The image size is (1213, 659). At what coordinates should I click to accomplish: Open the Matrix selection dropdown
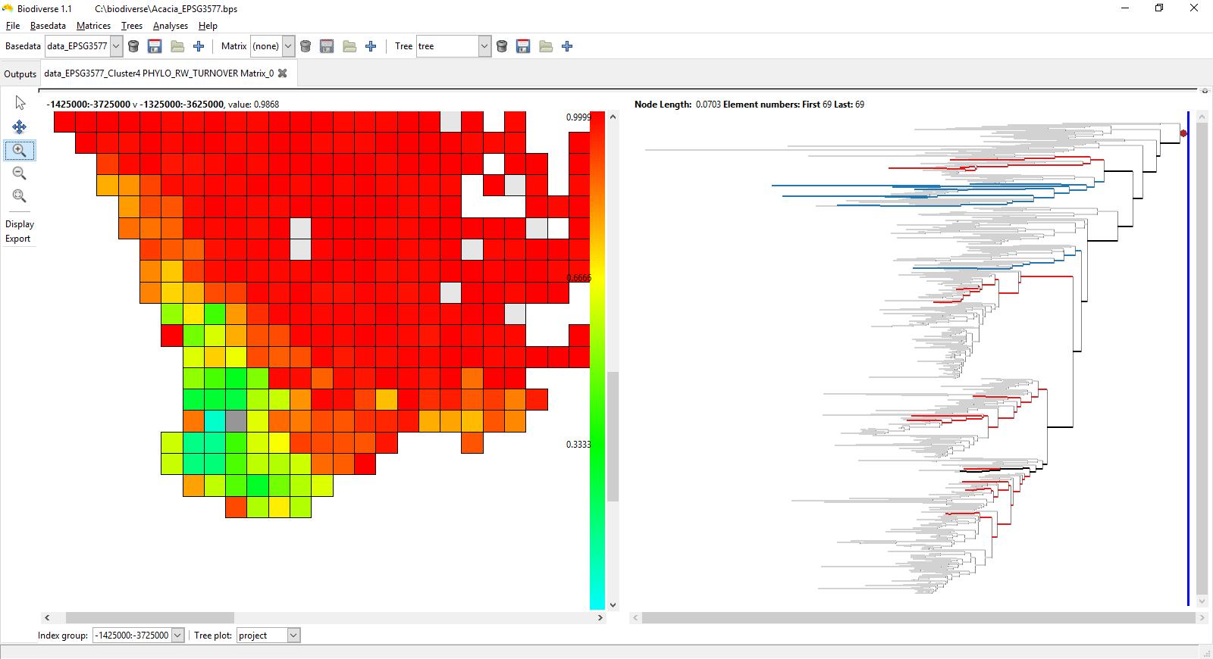(288, 46)
